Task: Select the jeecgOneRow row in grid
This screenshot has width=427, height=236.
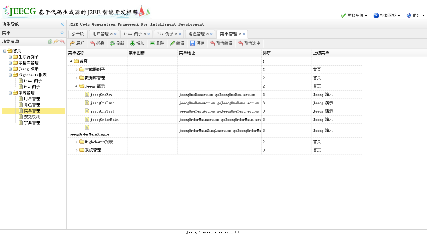Action: 215,95
